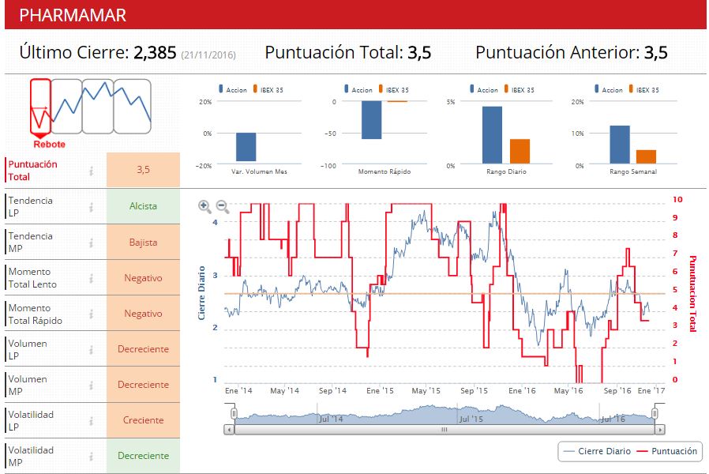Click 'Jul '14' label in range navigator
709x474 pixels.
[x=331, y=419]
